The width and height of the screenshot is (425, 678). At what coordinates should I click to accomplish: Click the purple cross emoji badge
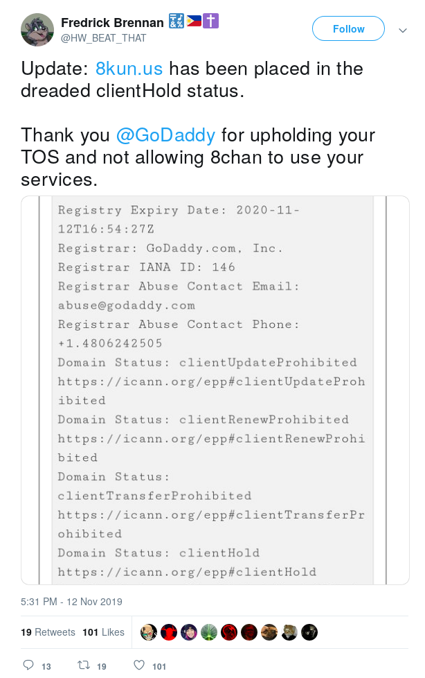pos(211,21)
